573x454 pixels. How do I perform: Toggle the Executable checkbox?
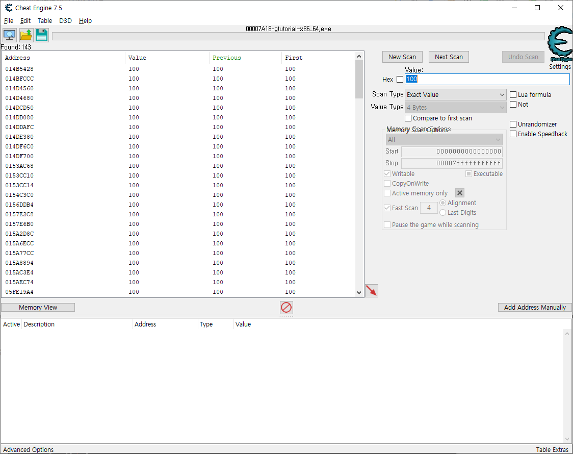[x=468, y=173]
